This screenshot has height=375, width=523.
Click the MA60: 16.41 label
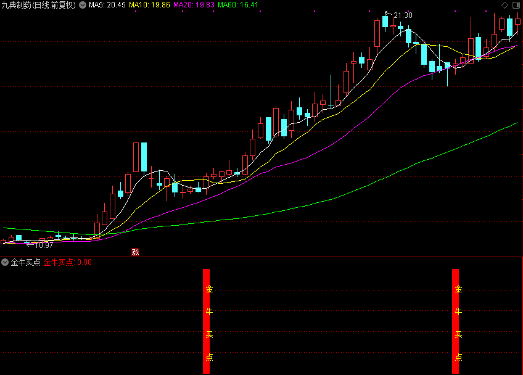(238, 5)
